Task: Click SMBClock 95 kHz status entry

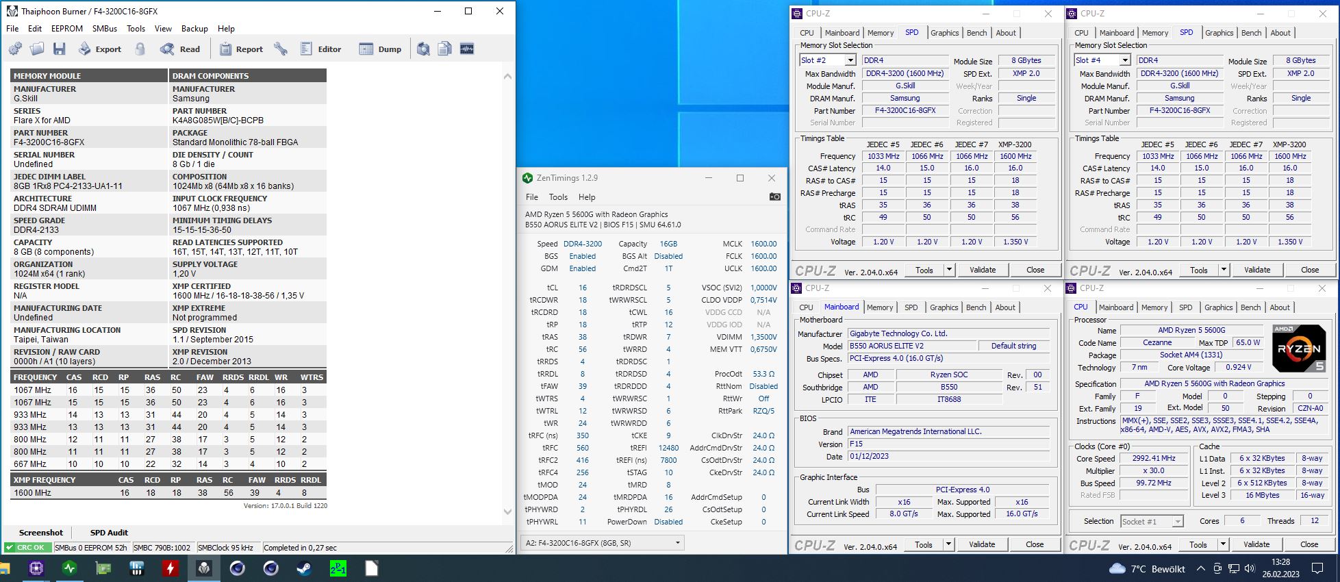Action: click(x=227, y=547)
